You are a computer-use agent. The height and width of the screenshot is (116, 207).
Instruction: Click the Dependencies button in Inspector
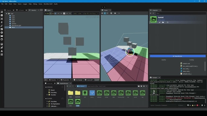point(178,56)
